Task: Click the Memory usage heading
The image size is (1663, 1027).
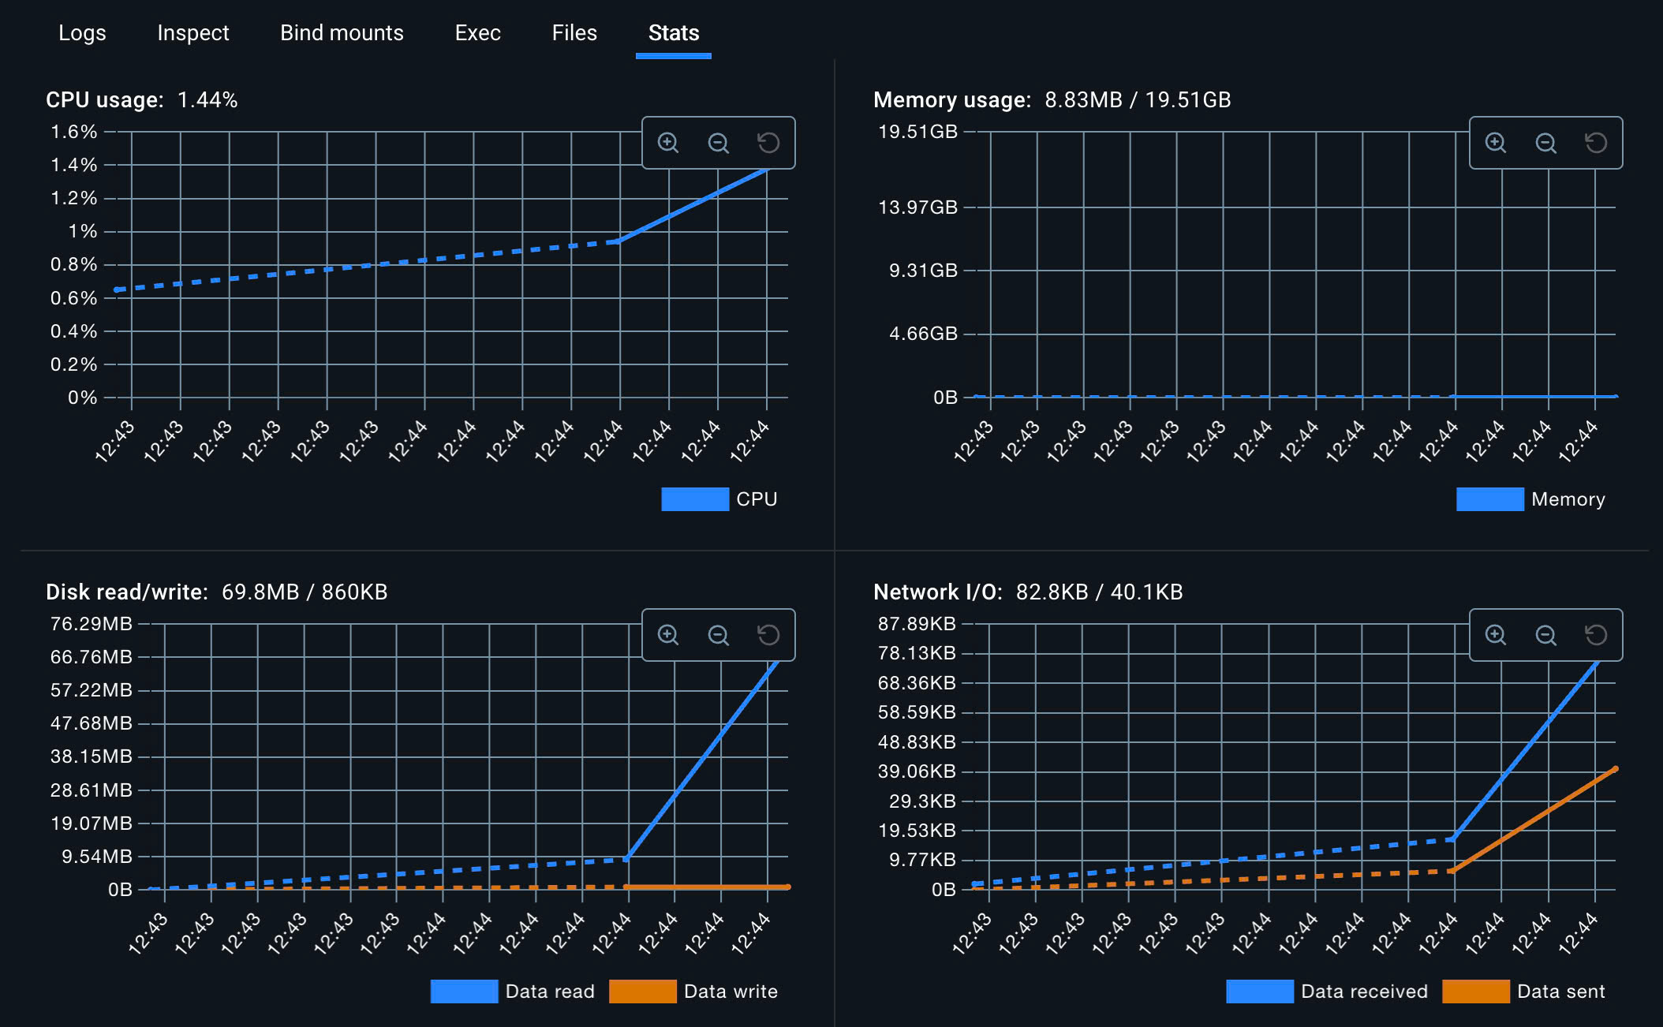Action: [952, 100]
